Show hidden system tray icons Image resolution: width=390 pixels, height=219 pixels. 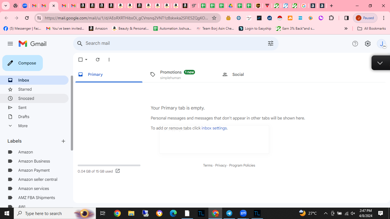click(x=325, y=213)
